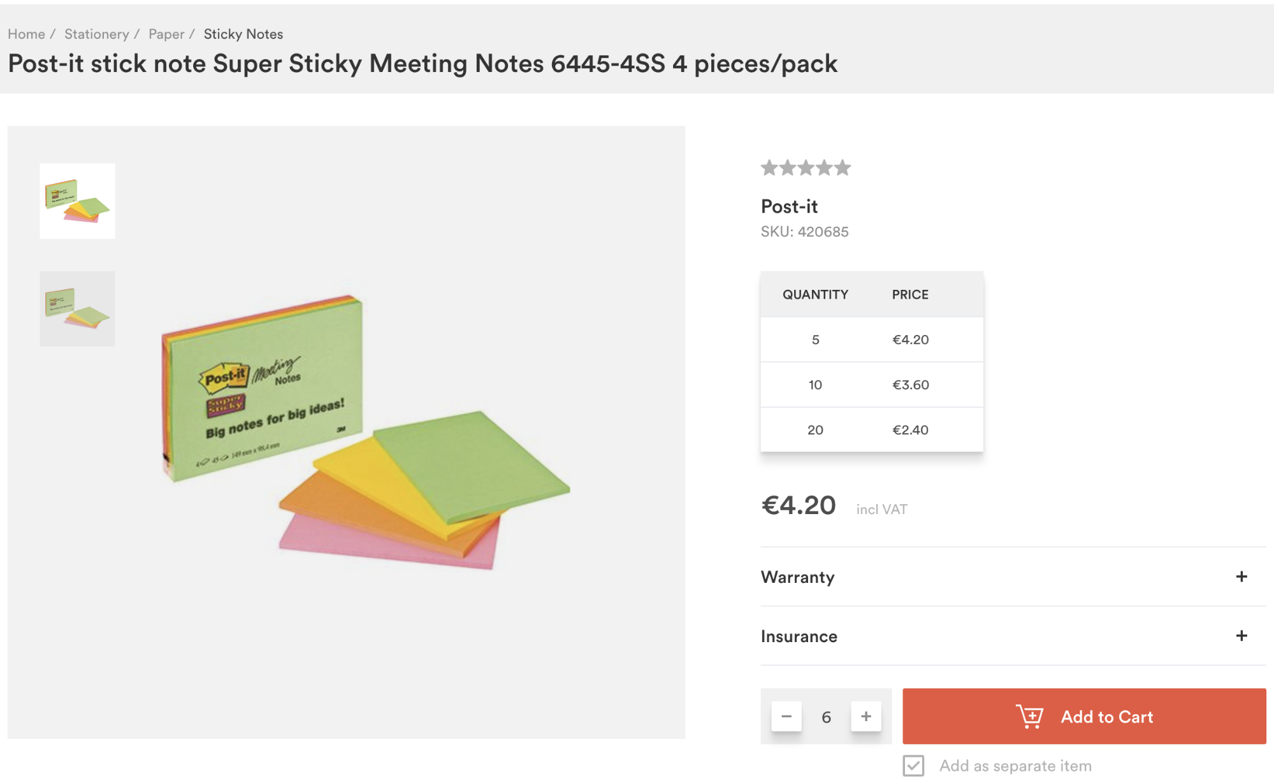Select the quantity 5 price row

click(x=872, y=340)
